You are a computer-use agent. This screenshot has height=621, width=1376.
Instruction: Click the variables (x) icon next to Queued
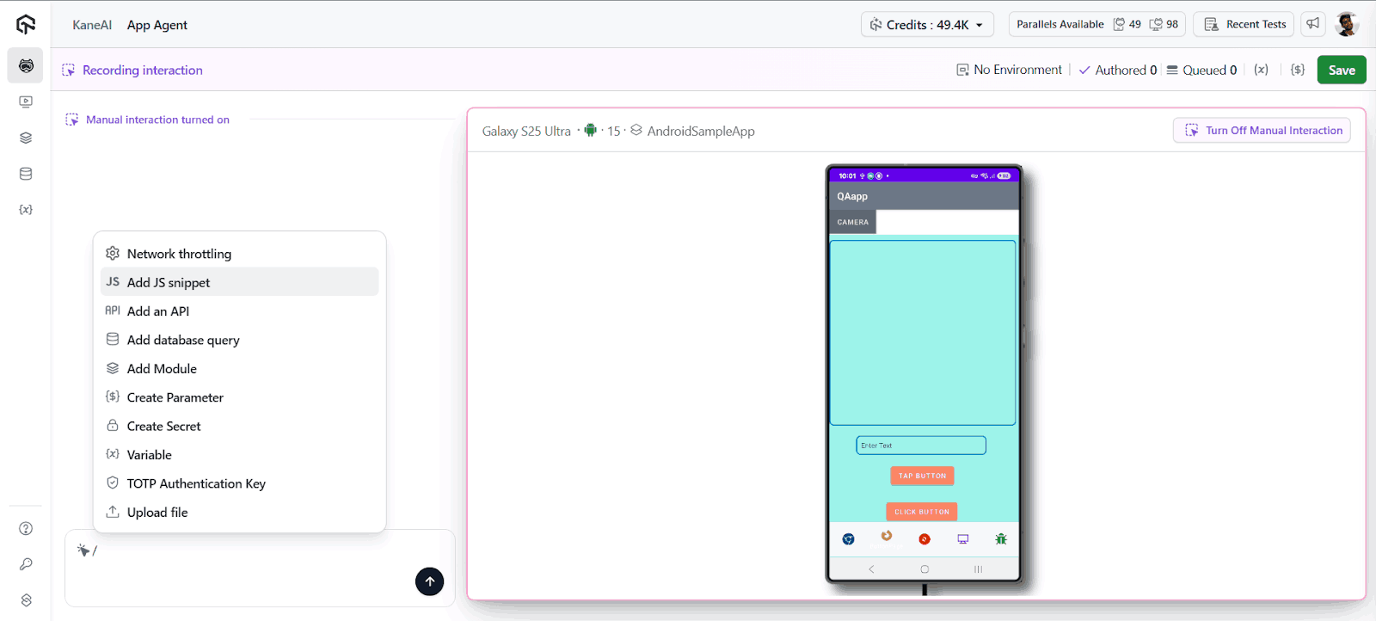click(x=1261, y=70)
